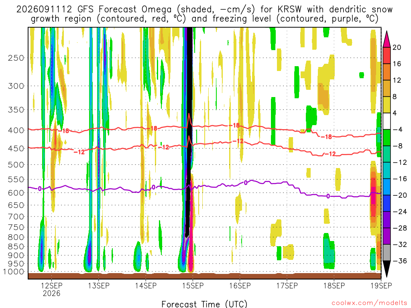Click the 500 pressure level label
Viewport: 411px width, 308px height.
pos(16,165)
